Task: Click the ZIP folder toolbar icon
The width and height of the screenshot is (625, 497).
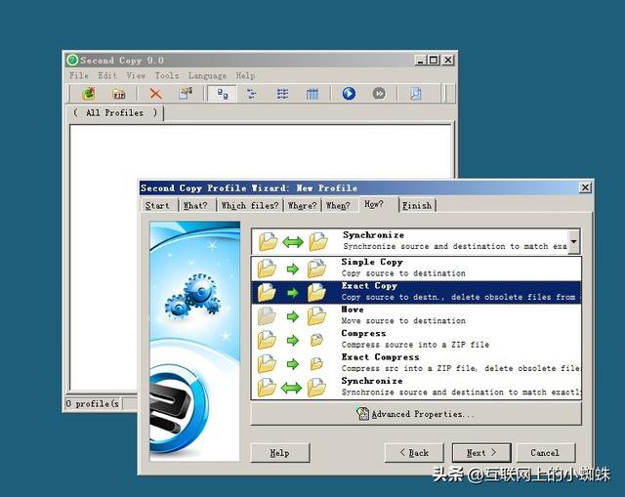Action: tap(119, 94)
